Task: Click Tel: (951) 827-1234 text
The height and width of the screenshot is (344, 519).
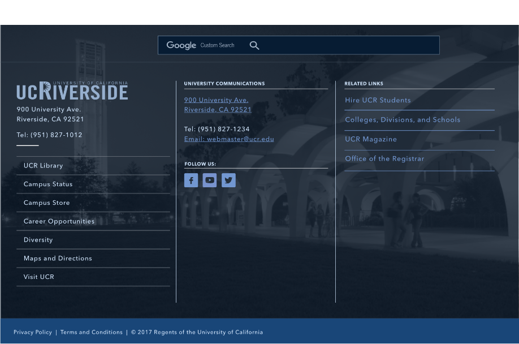Action: (x=217, y=129)
